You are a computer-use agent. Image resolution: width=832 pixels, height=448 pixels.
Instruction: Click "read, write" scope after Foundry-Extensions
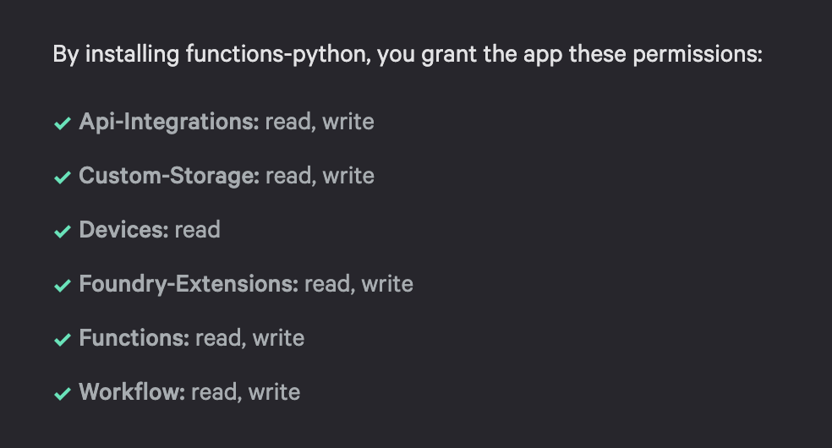tap(359, 284)
